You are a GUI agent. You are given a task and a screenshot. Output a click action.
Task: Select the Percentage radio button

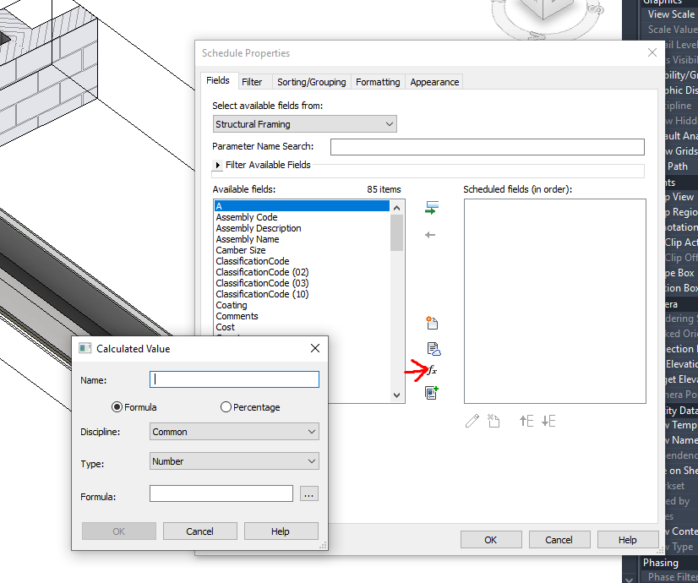click(226, 406)
